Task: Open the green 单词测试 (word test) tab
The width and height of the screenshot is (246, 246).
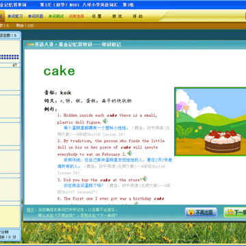Action: 56,16
